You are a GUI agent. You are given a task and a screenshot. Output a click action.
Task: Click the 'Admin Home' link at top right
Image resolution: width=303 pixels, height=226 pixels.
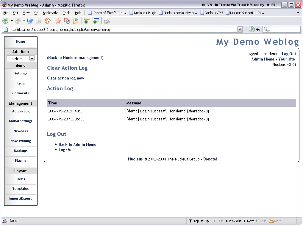263,59
